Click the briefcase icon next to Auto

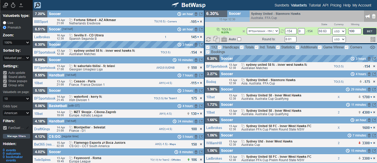tap(224, 39)
